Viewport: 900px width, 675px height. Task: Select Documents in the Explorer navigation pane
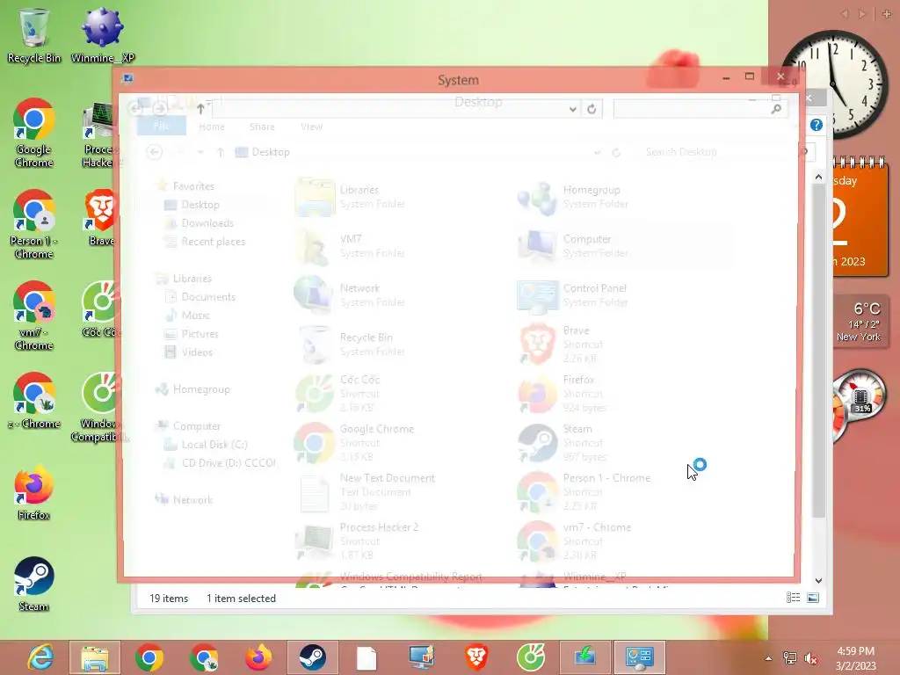[208, 297]
